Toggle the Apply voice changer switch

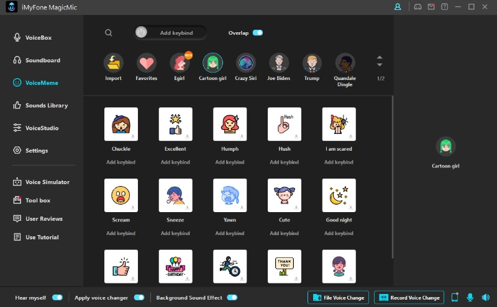point(139,298)
